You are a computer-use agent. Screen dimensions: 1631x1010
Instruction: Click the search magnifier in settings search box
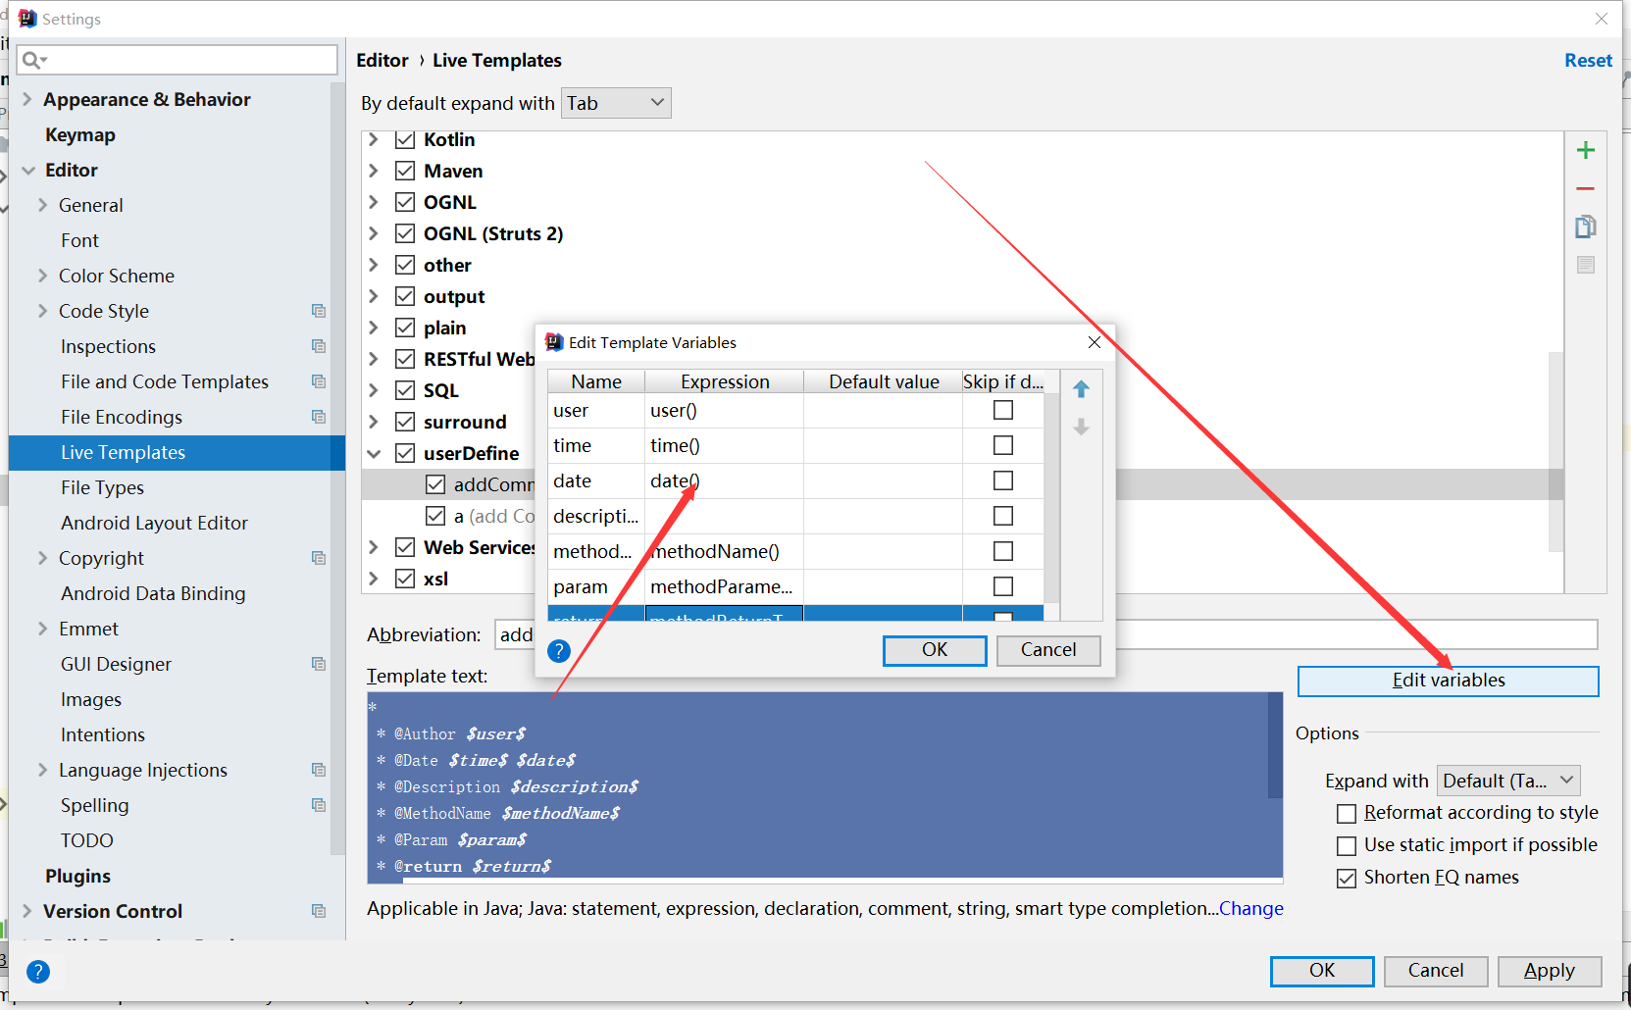tap(33, 60)
